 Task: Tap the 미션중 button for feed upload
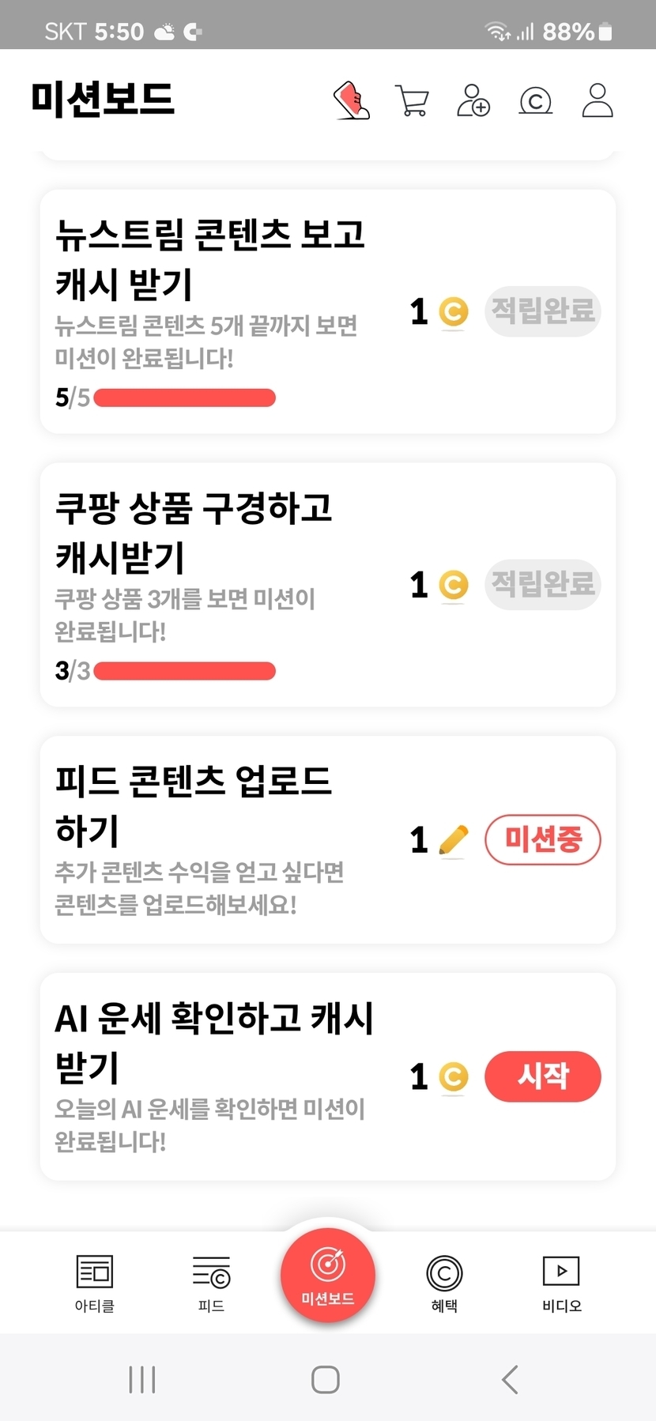tap(543, 839)
